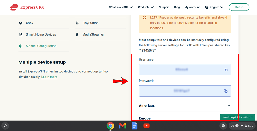Select the Xbox setup option
257x131 pixels.
click(x=44, y=23)
